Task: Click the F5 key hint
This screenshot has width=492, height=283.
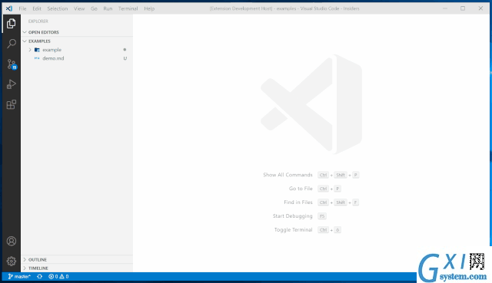Action: (322, 216)
